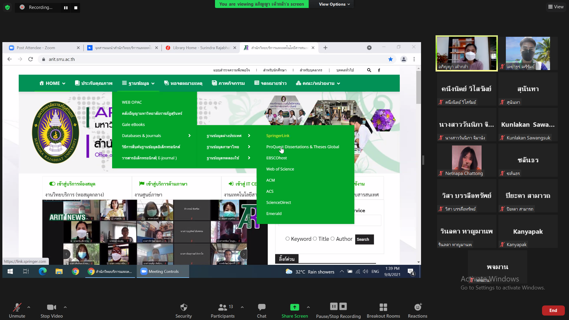This screenshot has width=569, height=320.
Task: Select the Title radio button
Action: pyautogui.click(x=315, y=239)
